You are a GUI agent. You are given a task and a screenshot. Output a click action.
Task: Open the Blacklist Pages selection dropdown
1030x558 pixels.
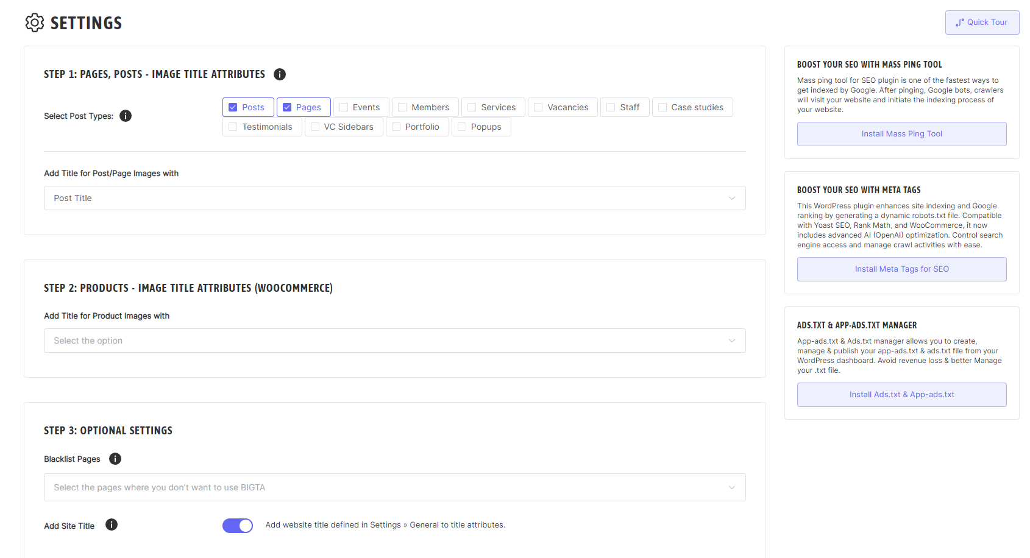coord(394,487)
